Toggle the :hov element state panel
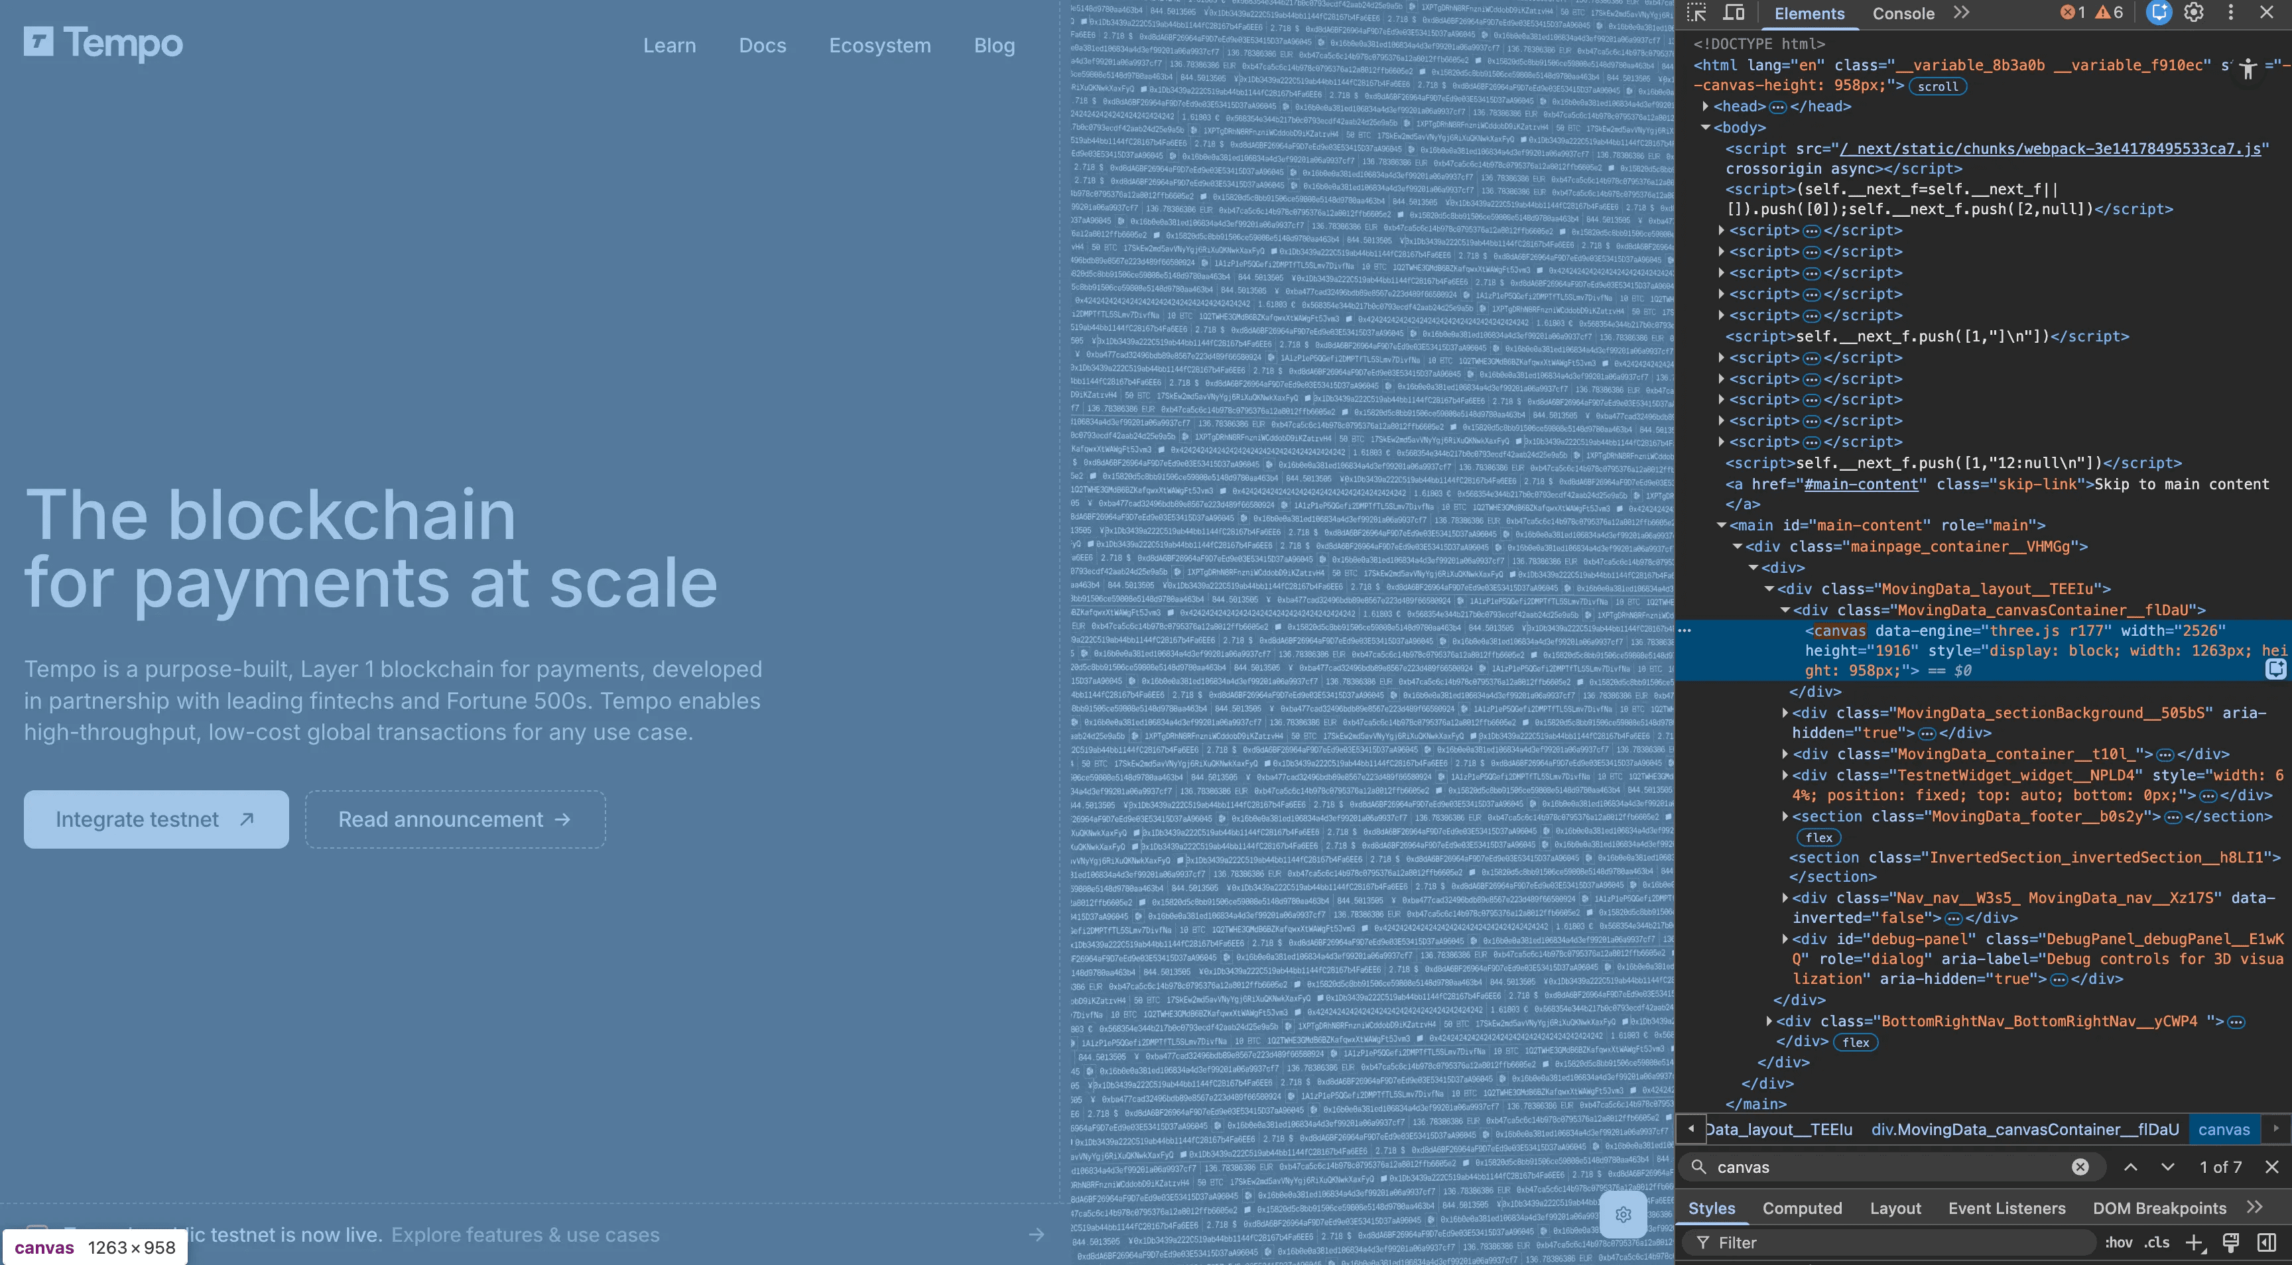The width and height of the screenshot is (2292, 1265). click(x=2118, y=1242)
